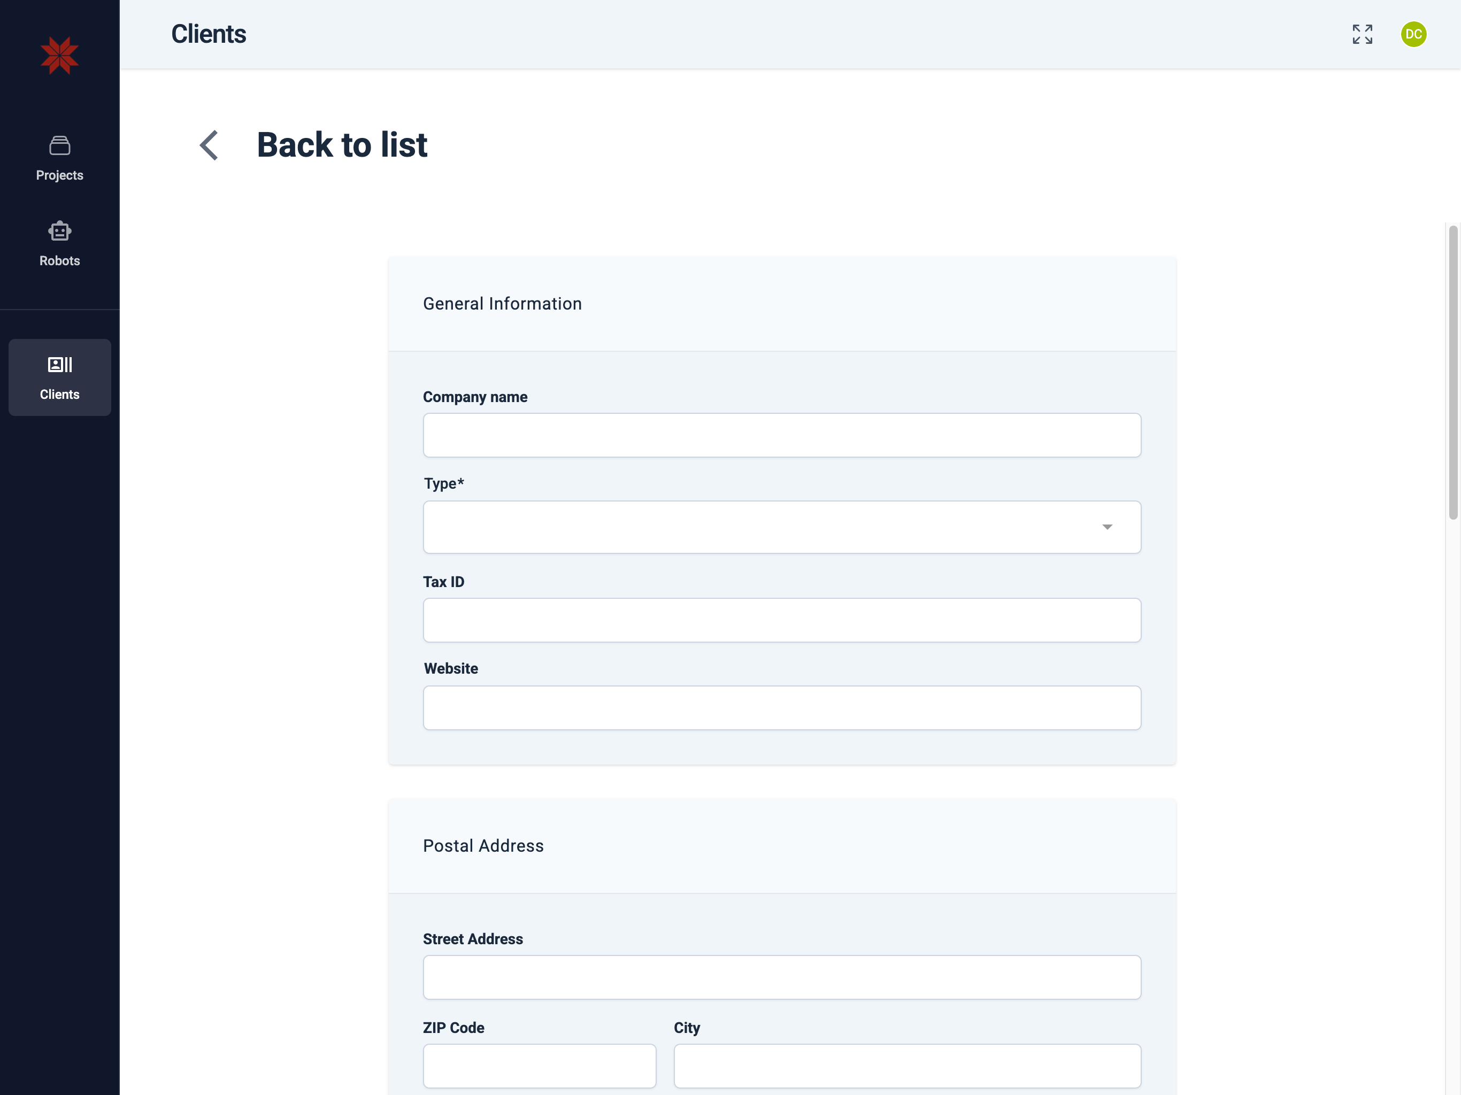Screen dimensions: 1461x1095
Task: Open the Projects section icon
Action: coord(59,145)
